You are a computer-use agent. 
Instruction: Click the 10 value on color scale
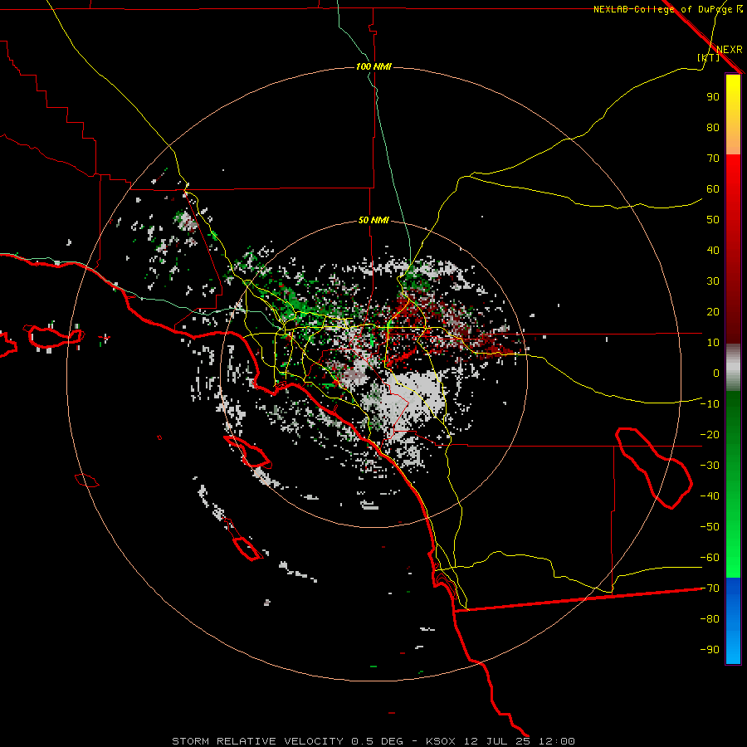713,343
